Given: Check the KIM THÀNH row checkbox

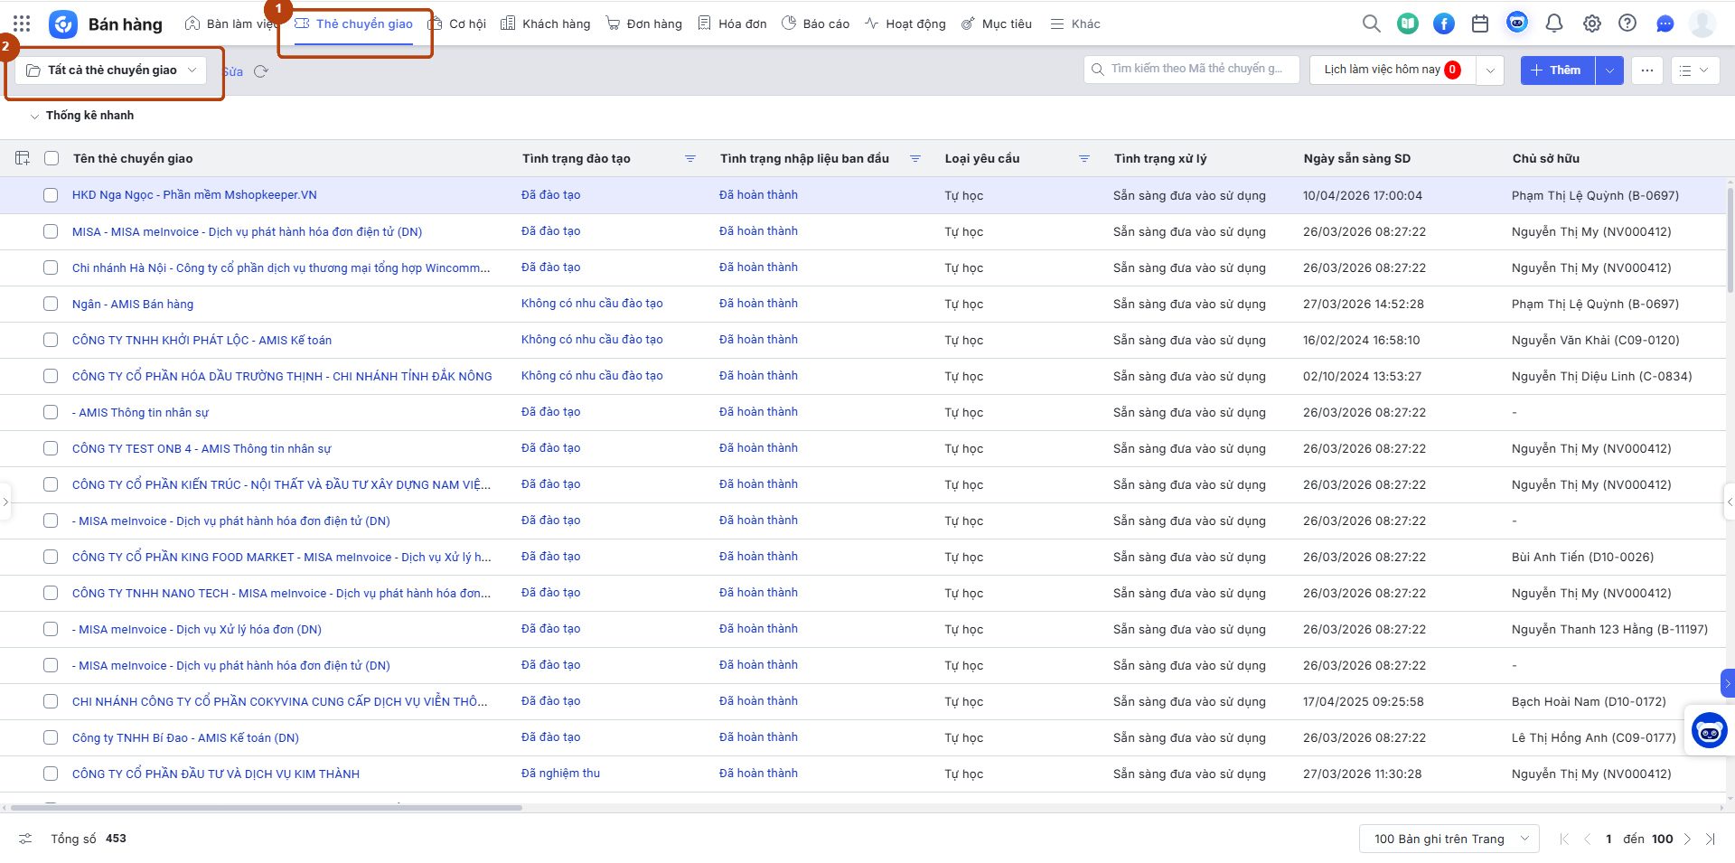Looking at the screenshot, I should point(51,774).
